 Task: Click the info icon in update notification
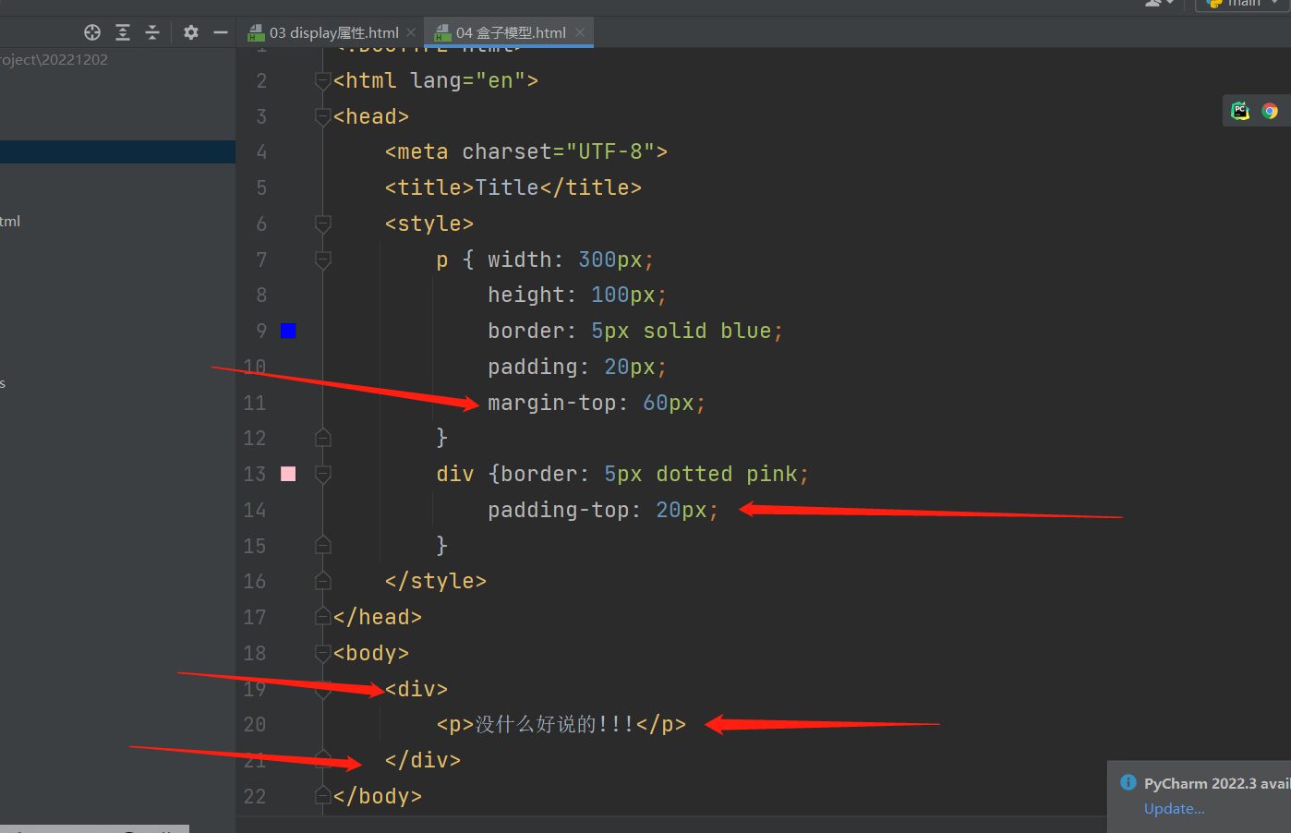[x=1128, y=782]
